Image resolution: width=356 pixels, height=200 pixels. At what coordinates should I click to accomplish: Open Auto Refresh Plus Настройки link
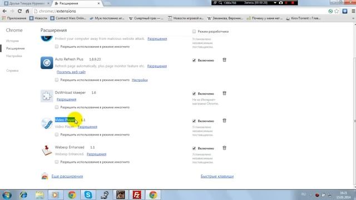140,80
